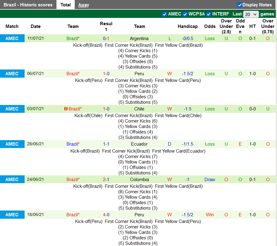Viewport: 277px width, 246px height.
Task: Open the 2-1 result versus Colombia
Action: 106,180
